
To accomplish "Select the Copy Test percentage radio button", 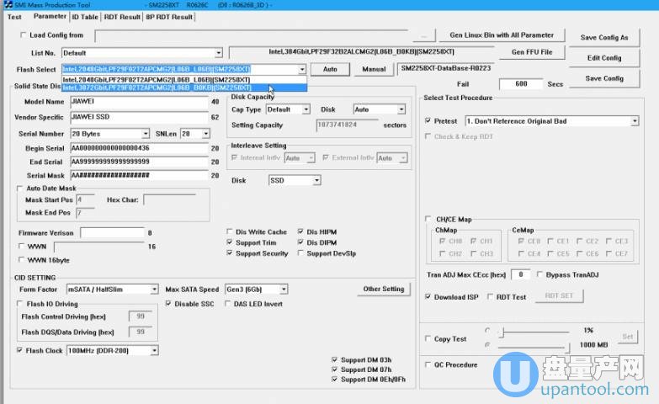I will click(487, 331).
